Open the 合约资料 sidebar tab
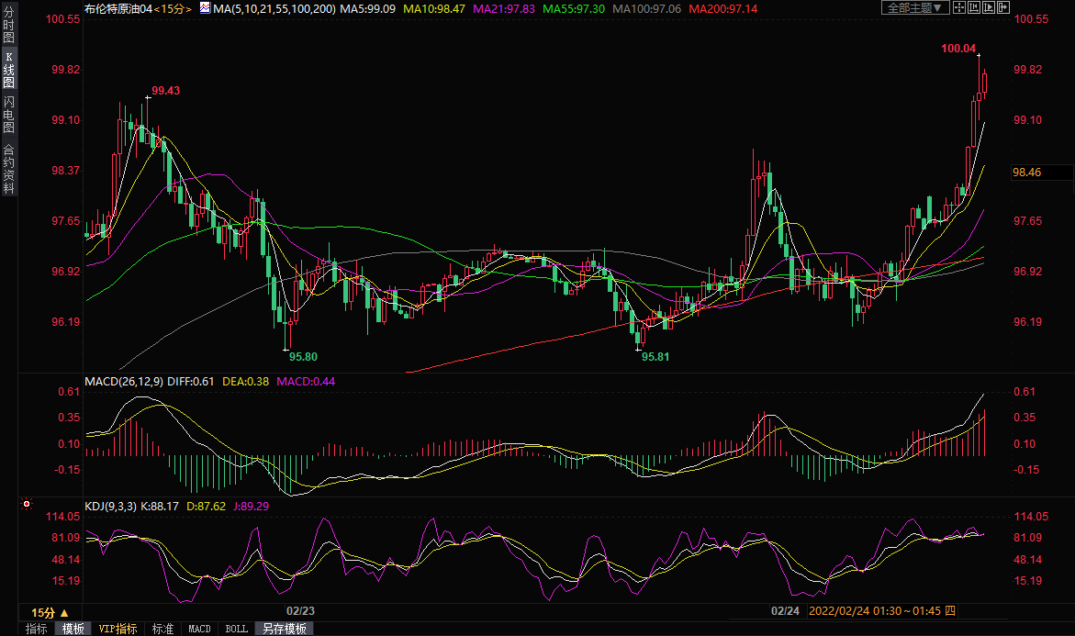 click(8, 169)
